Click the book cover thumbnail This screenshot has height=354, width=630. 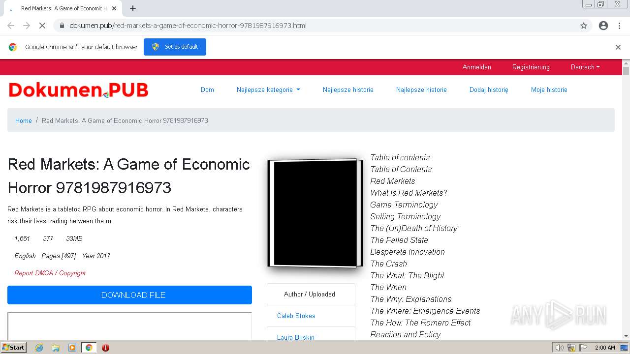(315, 213)
